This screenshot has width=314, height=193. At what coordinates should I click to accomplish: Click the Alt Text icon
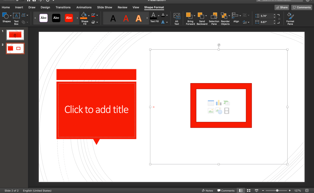(177, 18)
